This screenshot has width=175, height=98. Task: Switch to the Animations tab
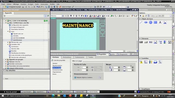(67, 57)
